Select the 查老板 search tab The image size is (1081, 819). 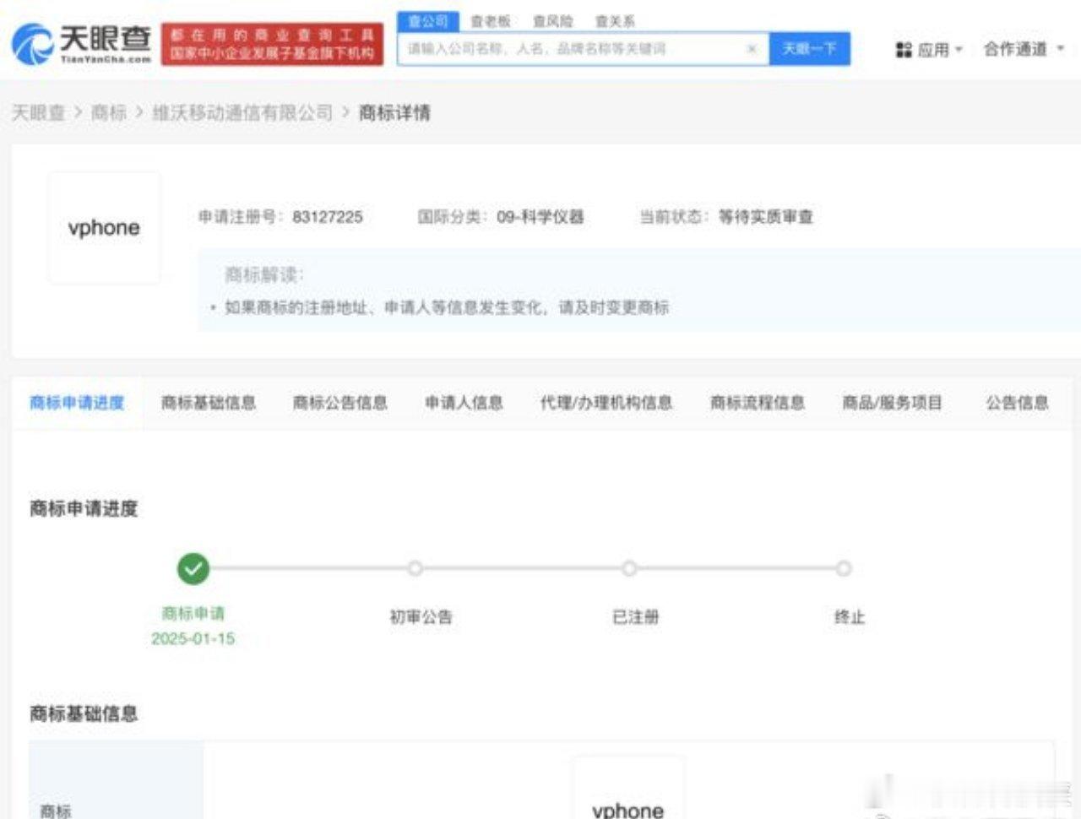point(491,21)
